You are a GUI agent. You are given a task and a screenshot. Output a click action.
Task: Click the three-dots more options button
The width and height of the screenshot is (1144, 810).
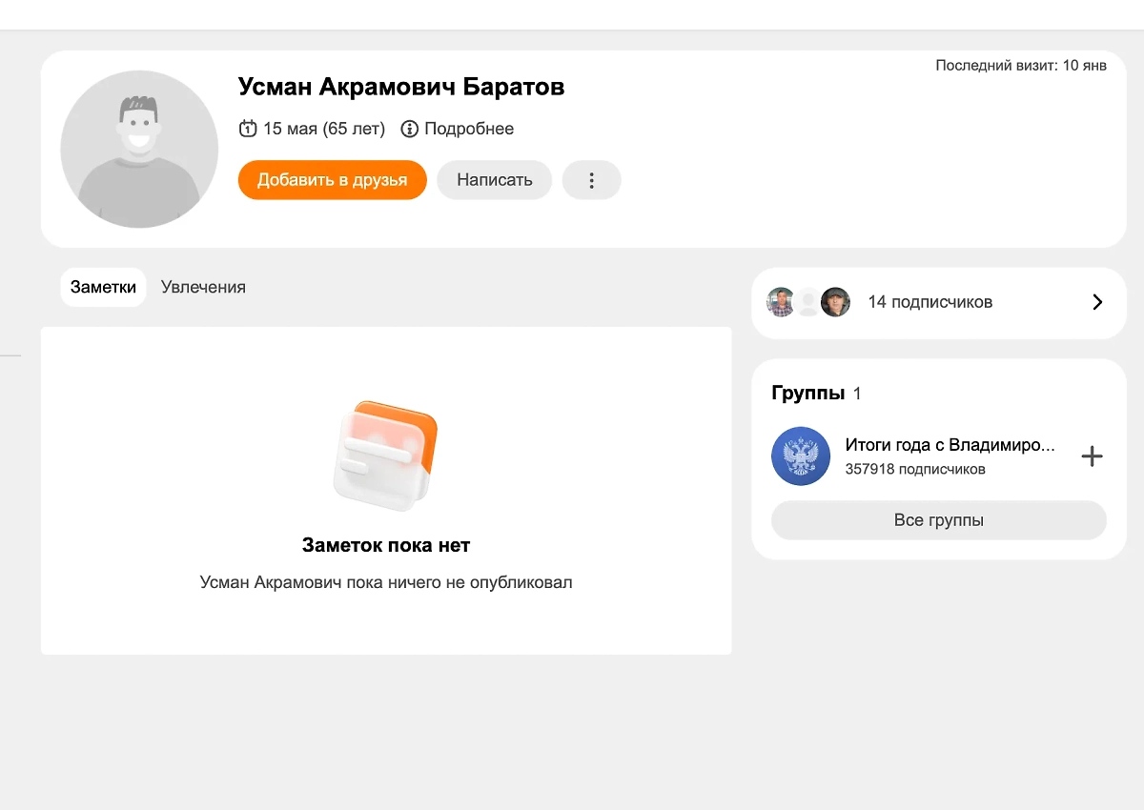pos(591,180)
